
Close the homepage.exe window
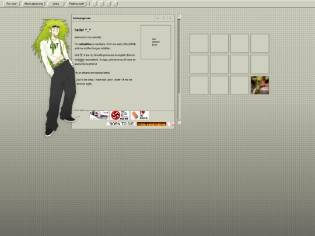click(170, 18)
